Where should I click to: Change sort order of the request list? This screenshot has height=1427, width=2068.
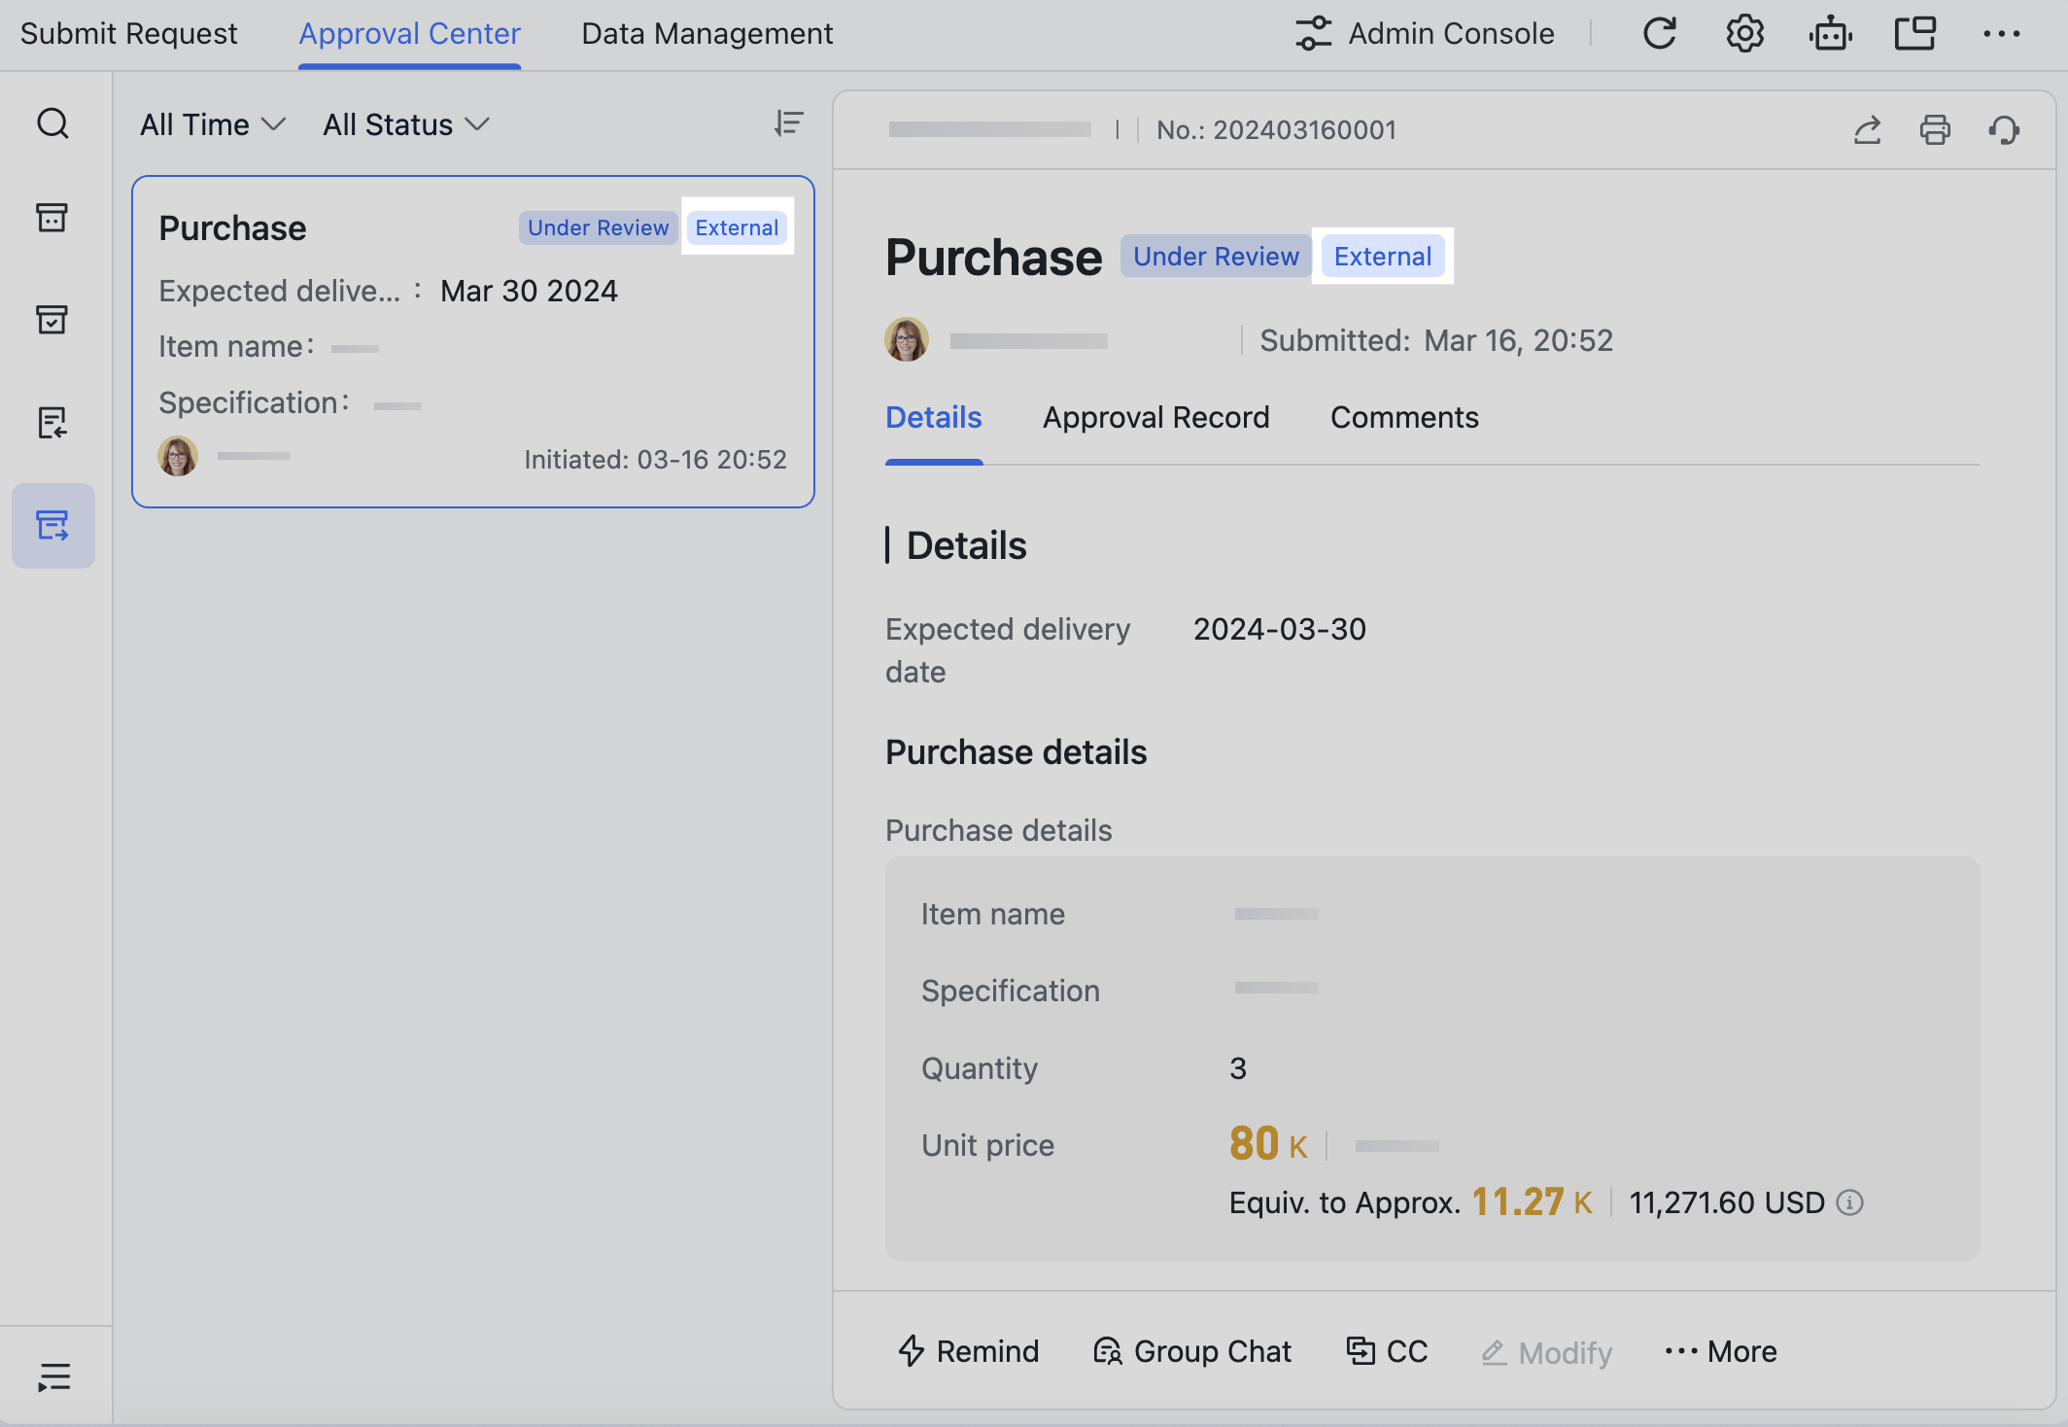(789, 123)
